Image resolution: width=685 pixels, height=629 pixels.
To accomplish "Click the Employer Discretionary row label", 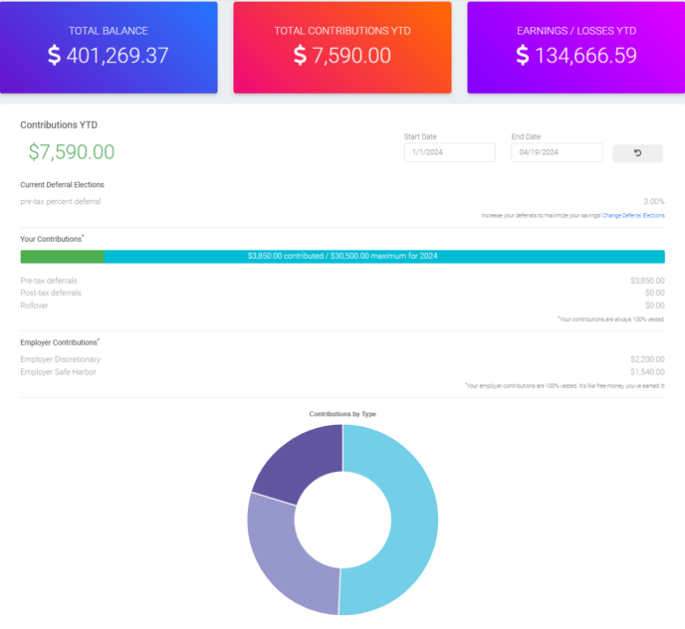I will [61, 359].
